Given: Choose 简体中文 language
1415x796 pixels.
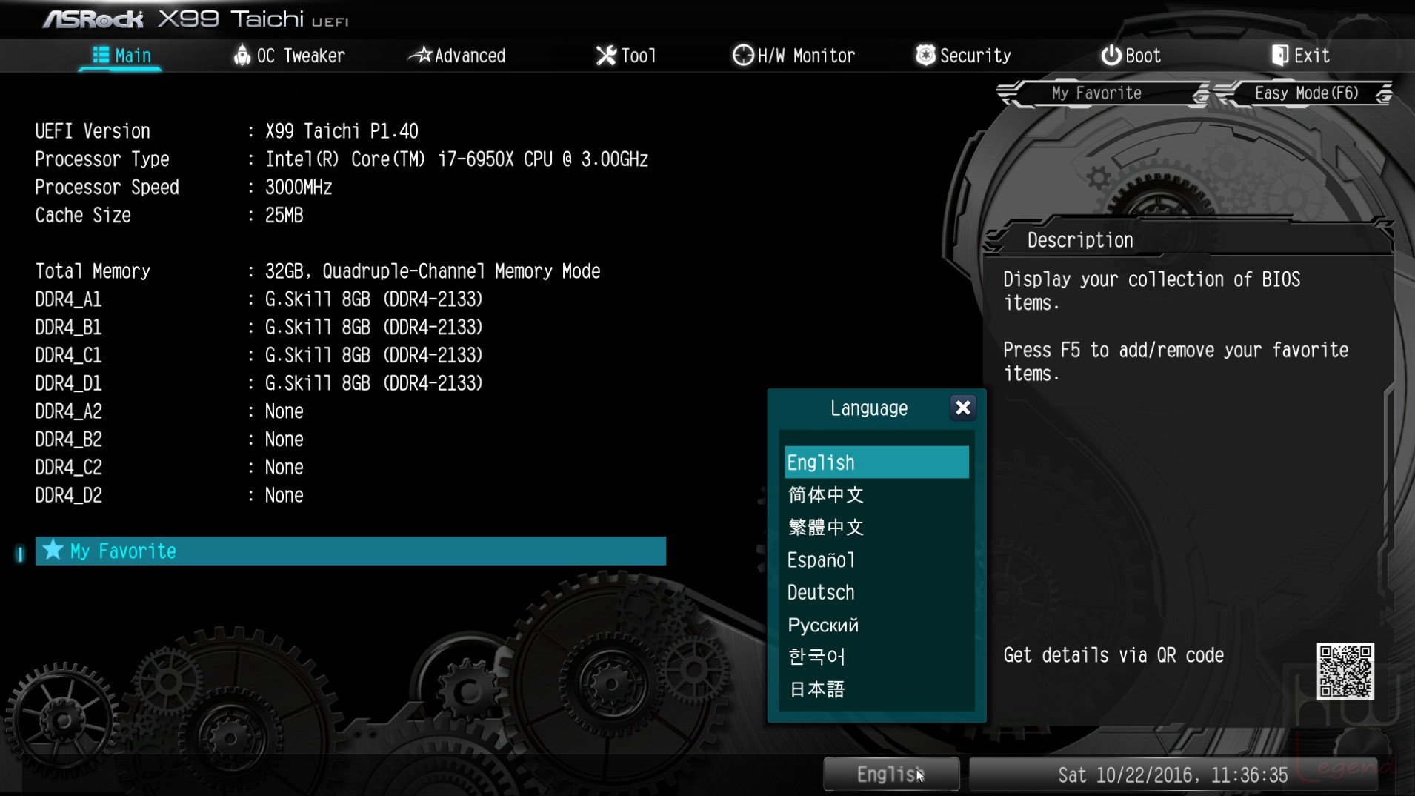Looking at the screenshot, I should (876, 495).
